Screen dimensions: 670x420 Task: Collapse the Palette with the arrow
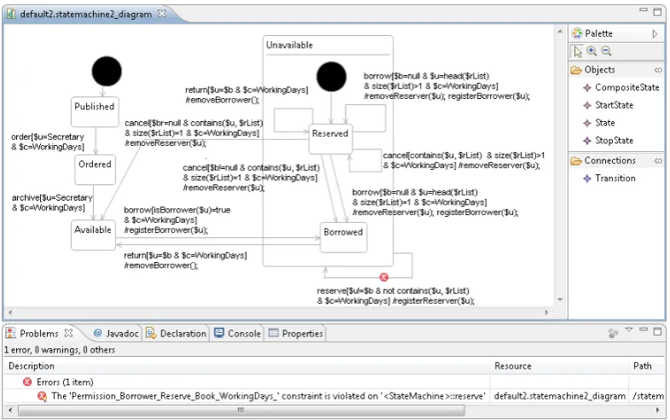point(655,34)
